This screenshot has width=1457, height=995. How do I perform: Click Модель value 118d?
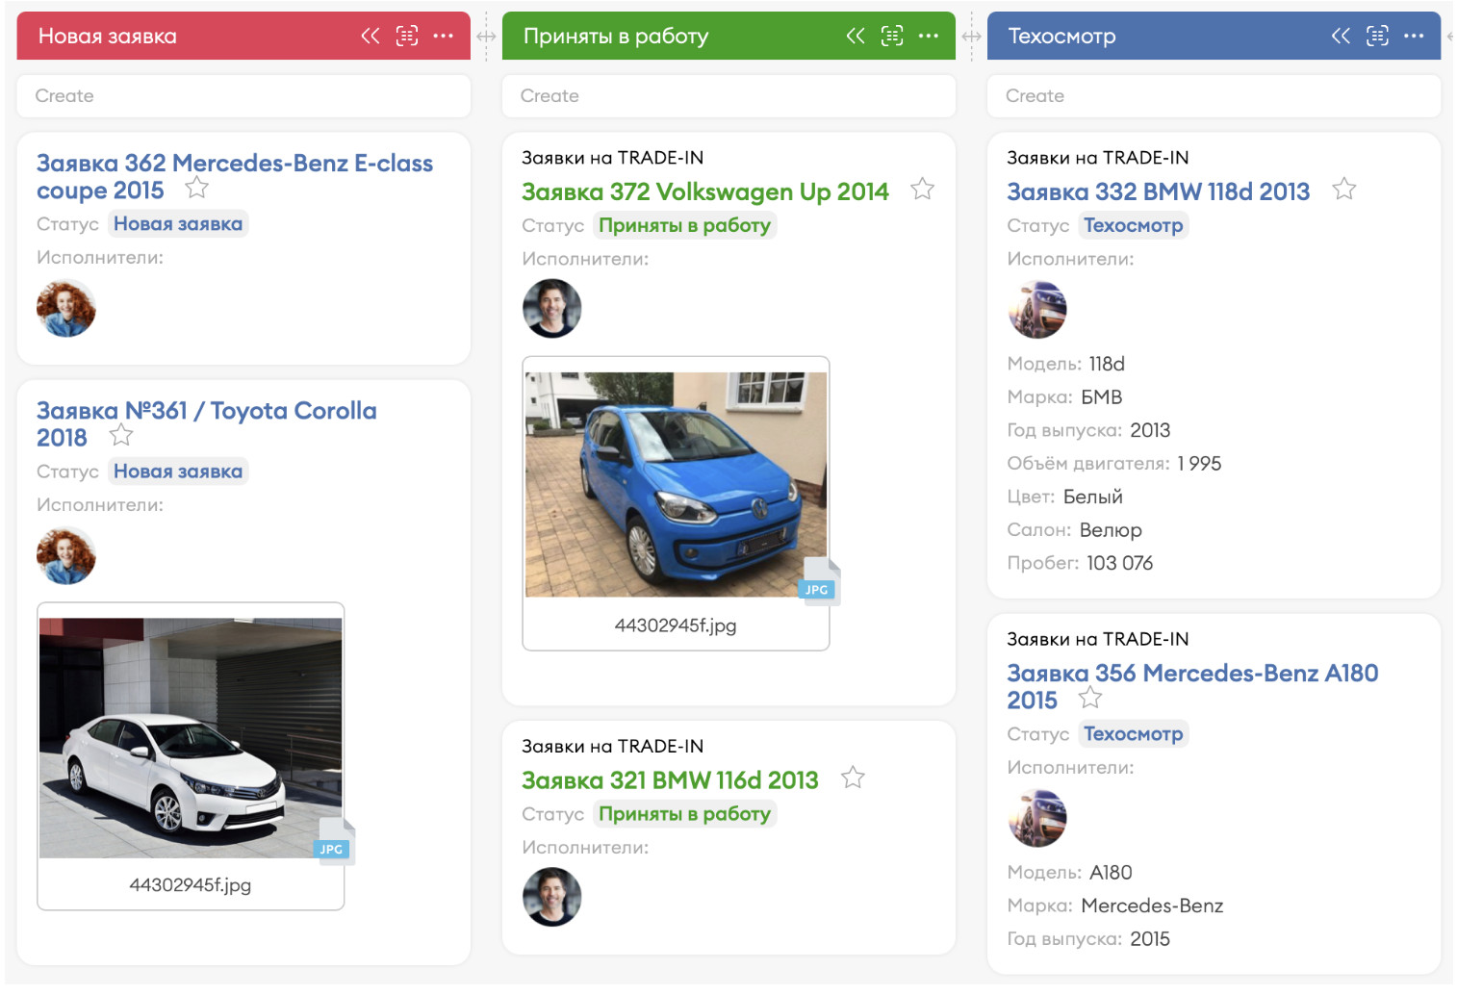click(x=1107, y=364)
